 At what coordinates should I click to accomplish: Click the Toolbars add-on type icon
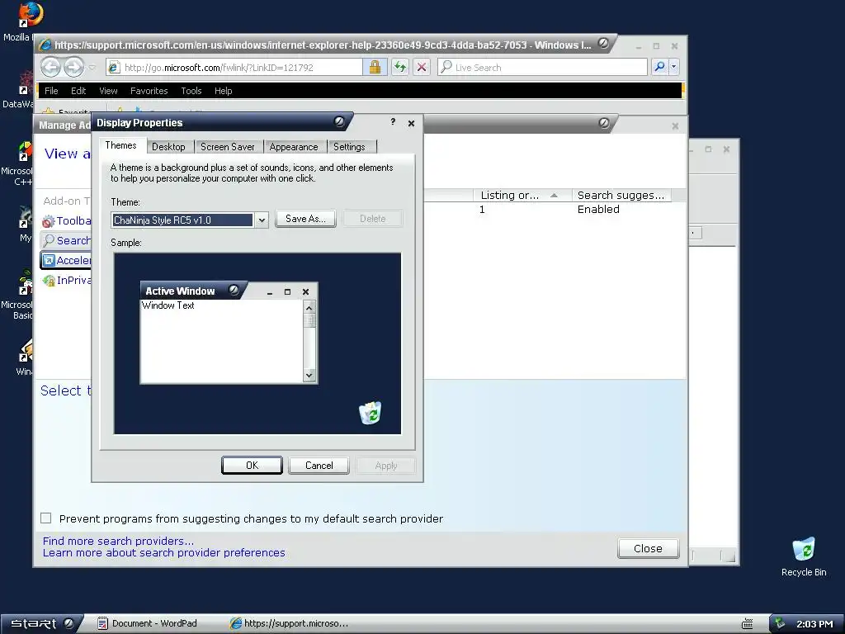coord(49,221)
